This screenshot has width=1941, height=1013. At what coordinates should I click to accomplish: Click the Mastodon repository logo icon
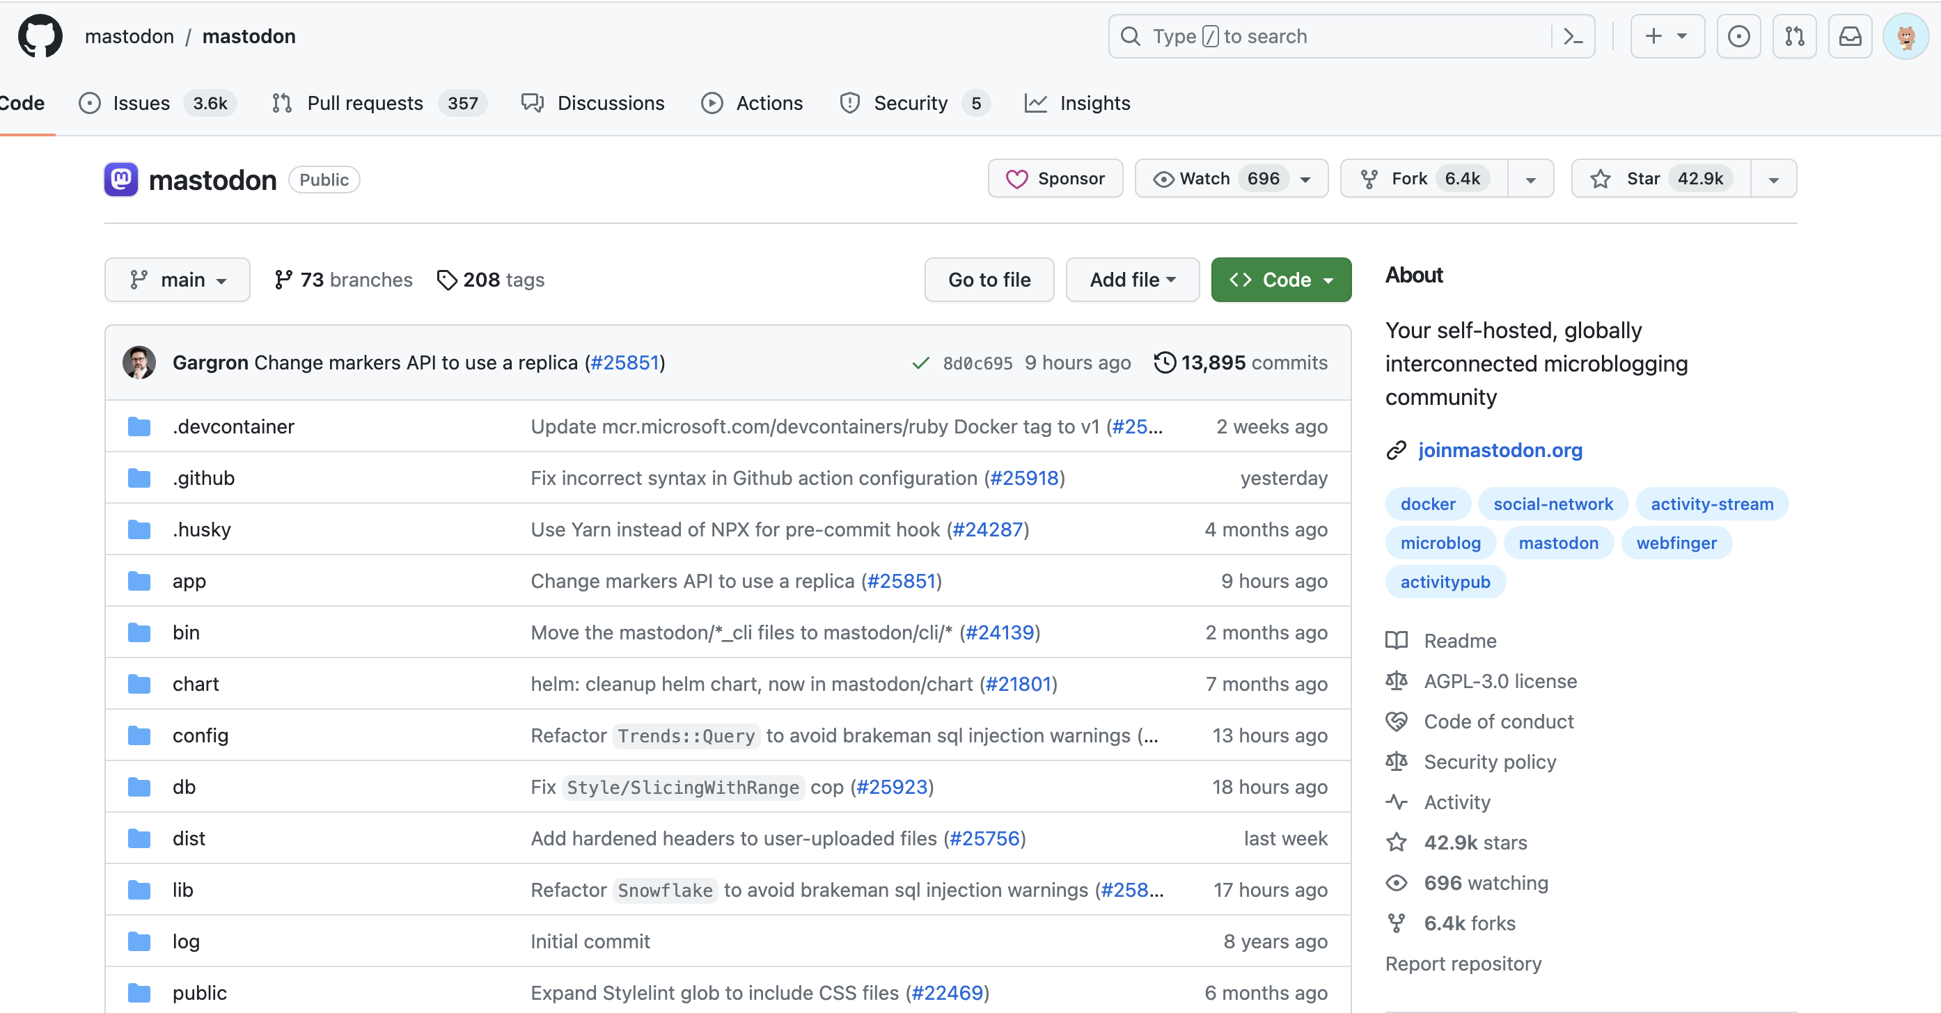[121, 180]
